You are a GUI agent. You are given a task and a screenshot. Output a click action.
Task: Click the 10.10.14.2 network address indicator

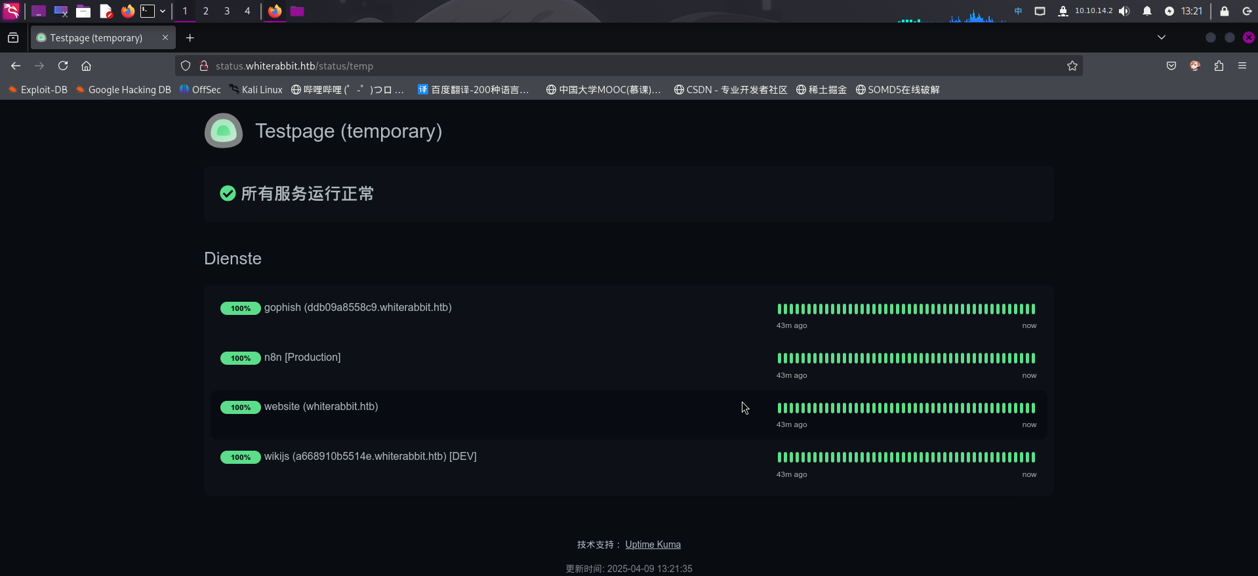pyautogui.click(x=1093, y=11)
